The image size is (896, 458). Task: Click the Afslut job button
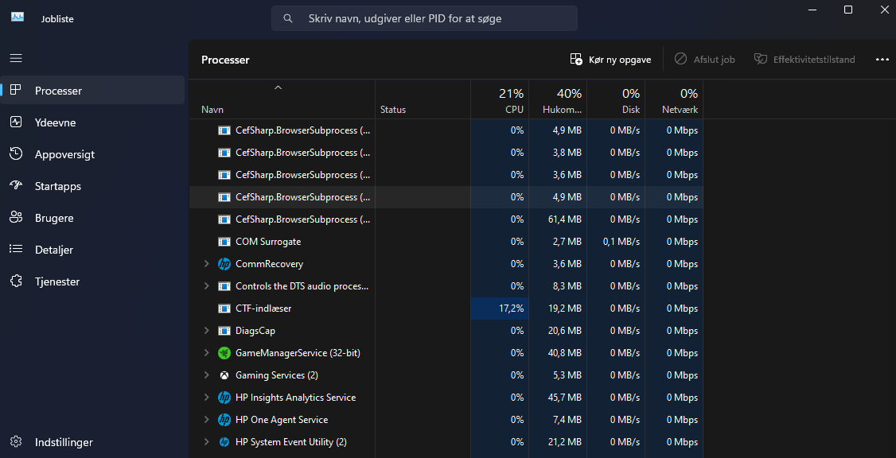coord(705,59)
